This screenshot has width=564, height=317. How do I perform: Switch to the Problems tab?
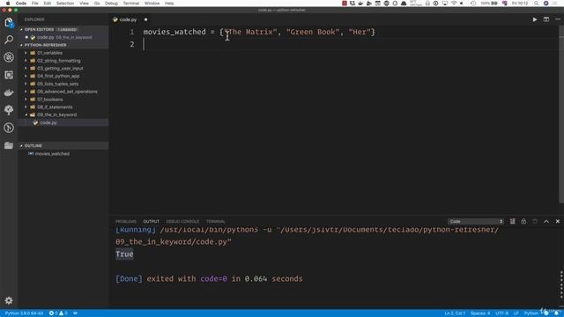pyautogui.click(x=126, y=221)
